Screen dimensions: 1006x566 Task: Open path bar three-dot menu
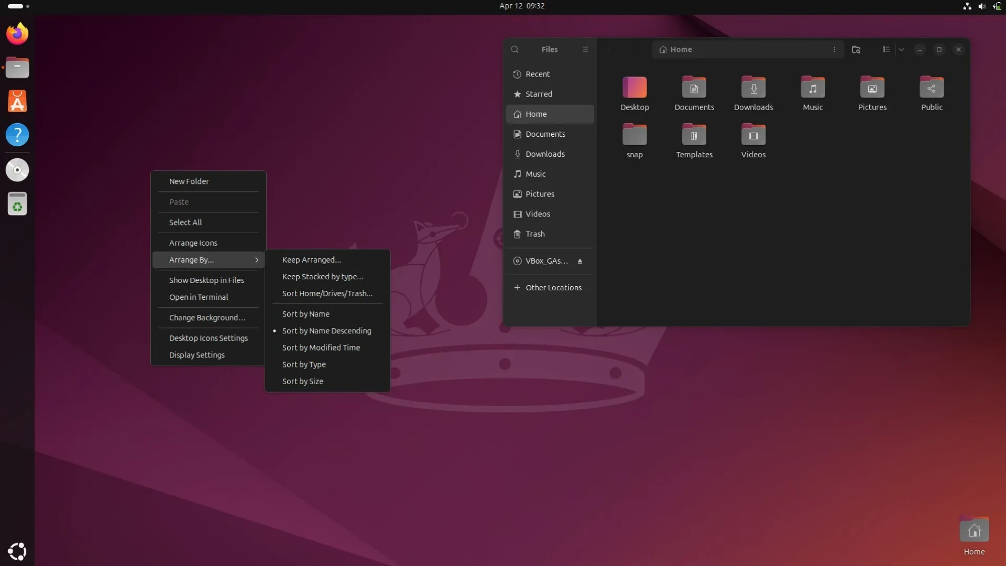(834, 49)
